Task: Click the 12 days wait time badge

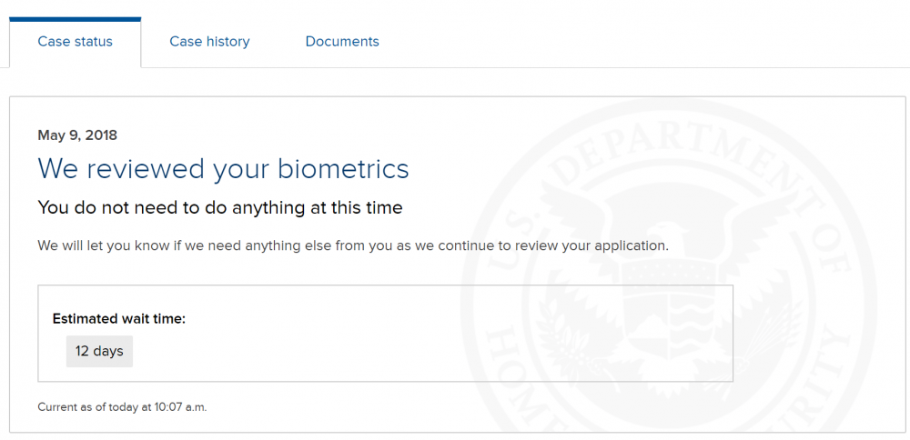Action: pos(99,351)
